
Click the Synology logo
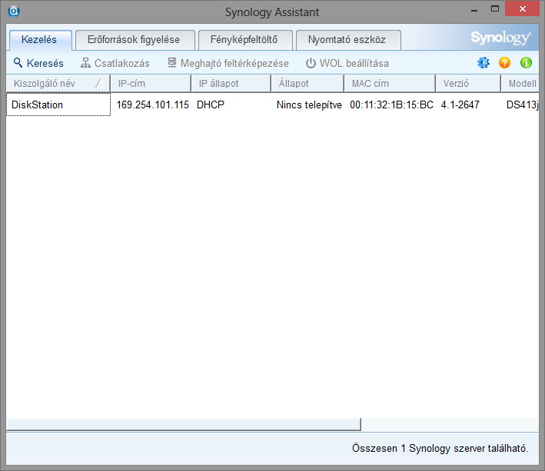(x=500, y=38)
